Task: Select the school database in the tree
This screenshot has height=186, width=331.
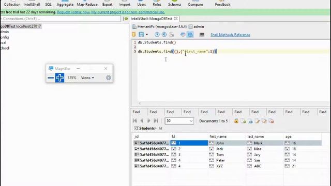Action: coord(5,48)
